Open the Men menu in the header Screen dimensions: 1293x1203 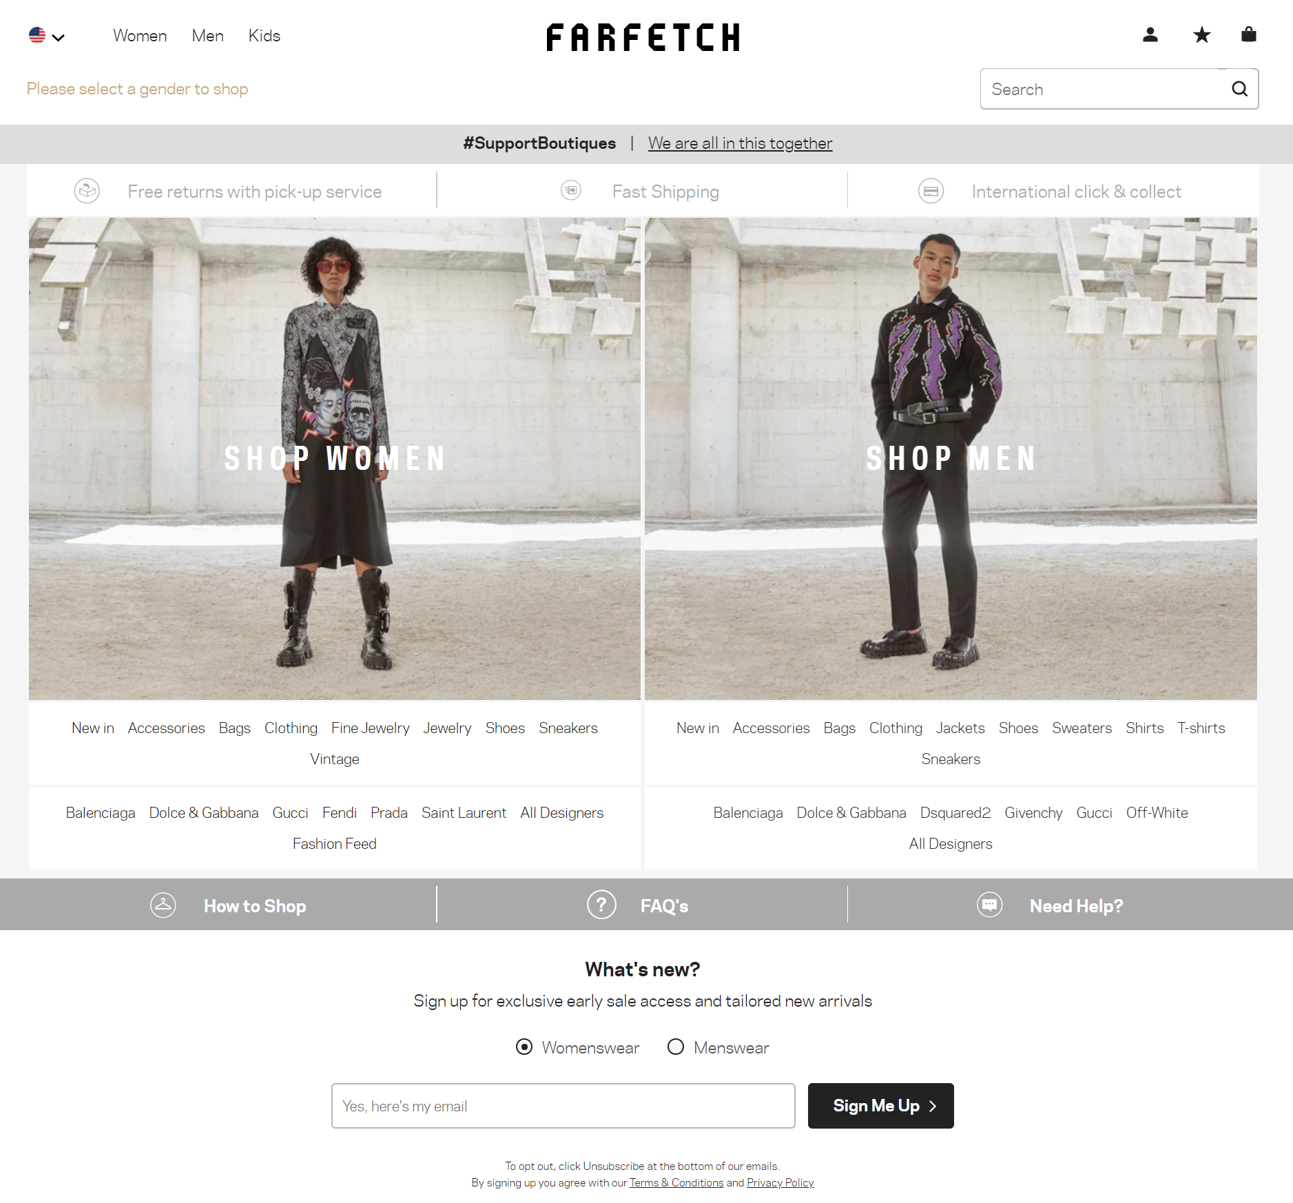(207, 36)
